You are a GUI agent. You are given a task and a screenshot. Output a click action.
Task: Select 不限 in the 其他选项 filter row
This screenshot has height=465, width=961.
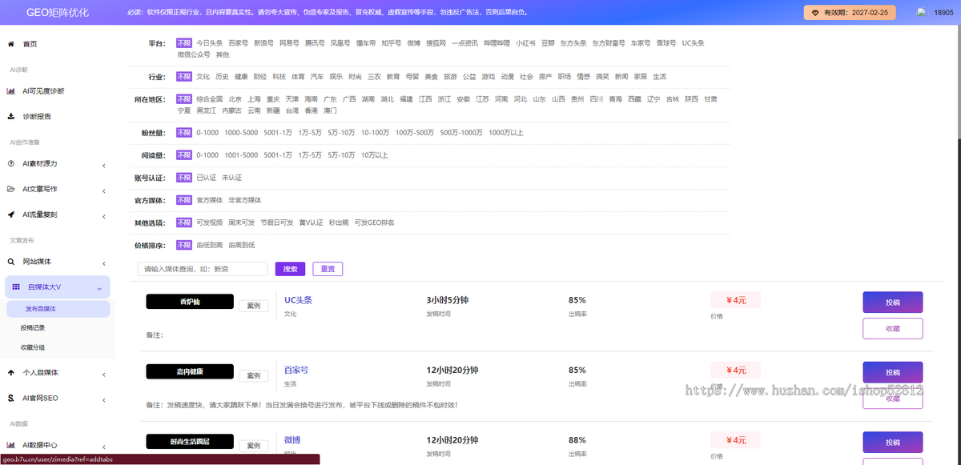pyautogui.click(x=184, y=222)
